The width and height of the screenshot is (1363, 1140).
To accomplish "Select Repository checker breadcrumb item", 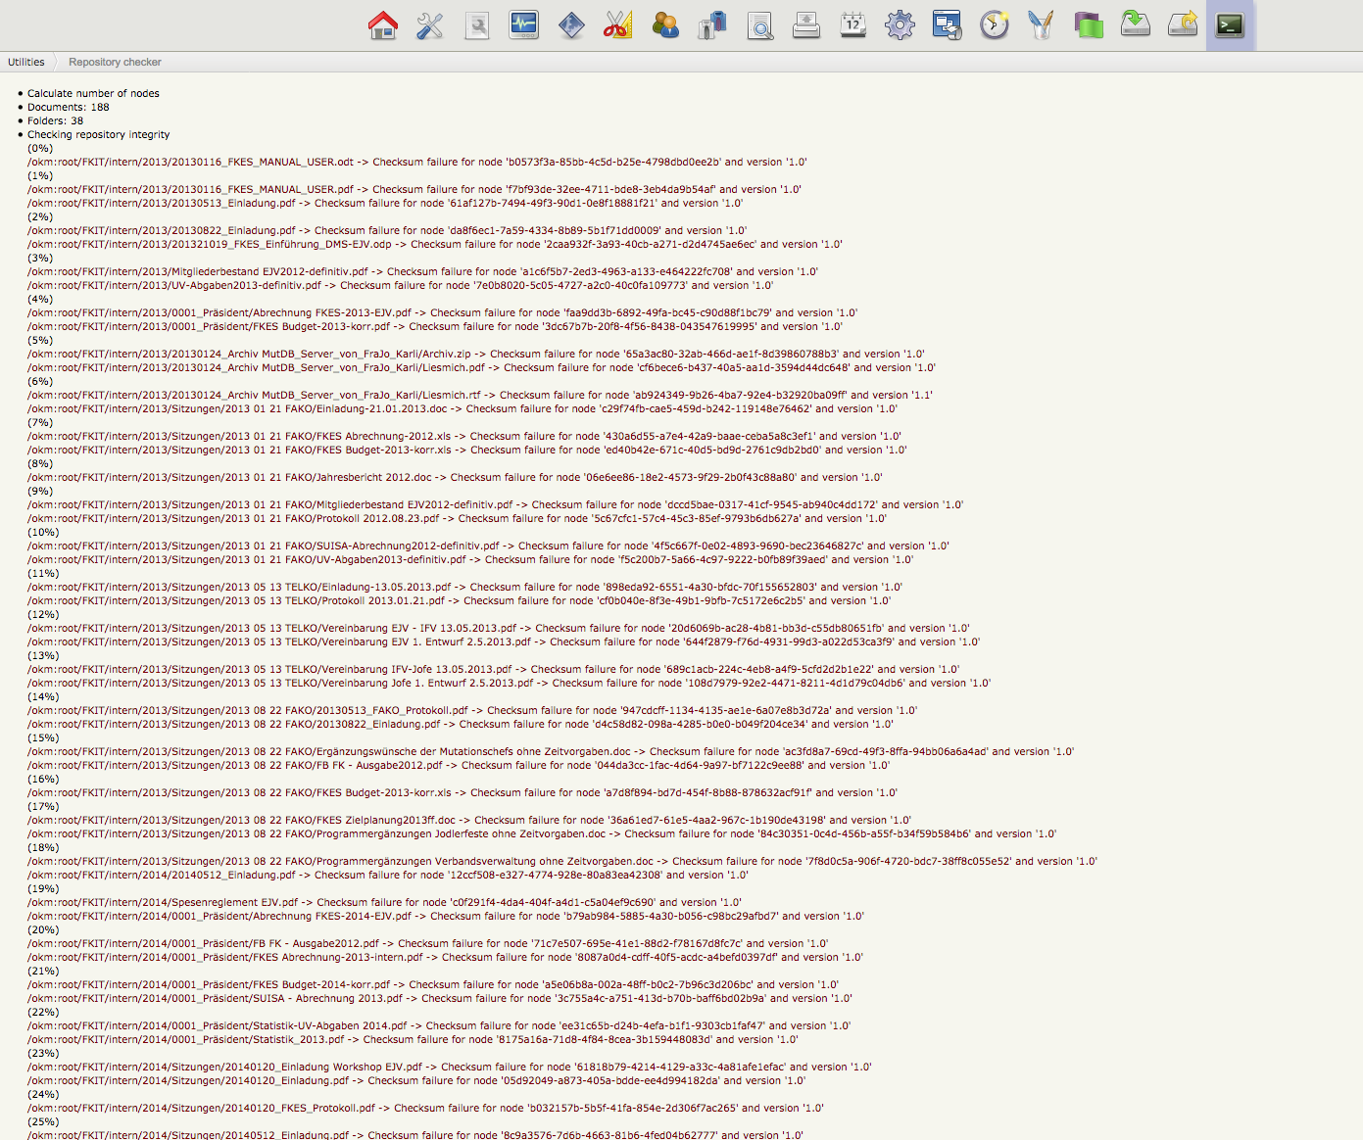I will 115,62.
